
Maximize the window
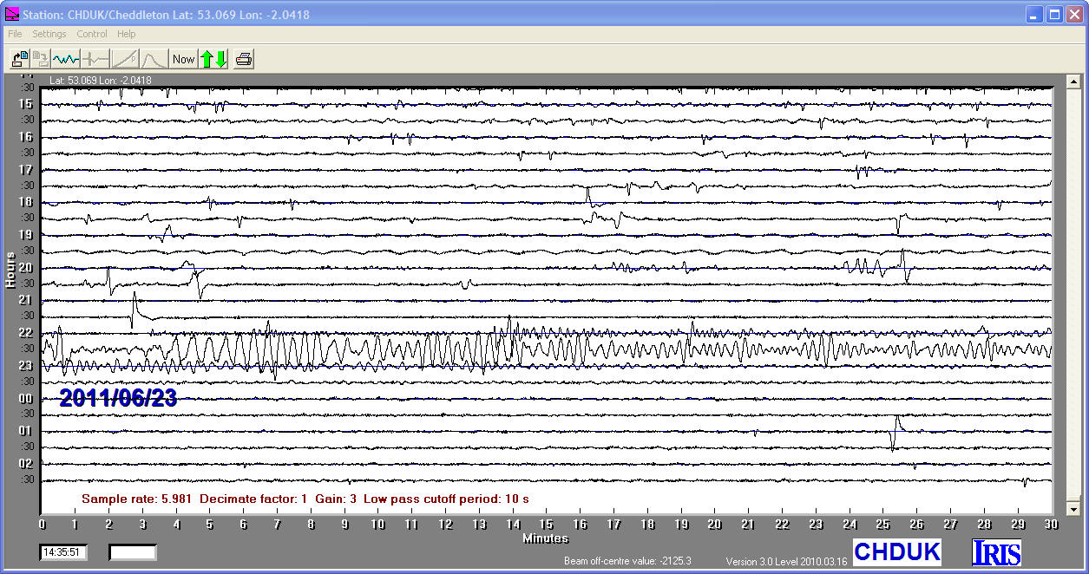(x=1054, y=15)
